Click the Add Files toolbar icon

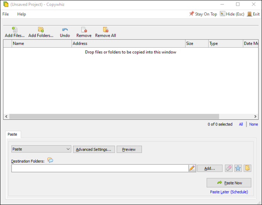point(15,30)
